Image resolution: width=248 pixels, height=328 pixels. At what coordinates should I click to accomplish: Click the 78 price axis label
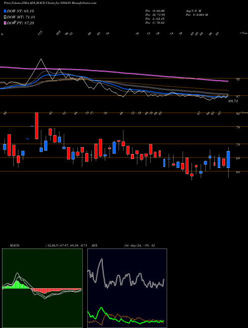238,127
